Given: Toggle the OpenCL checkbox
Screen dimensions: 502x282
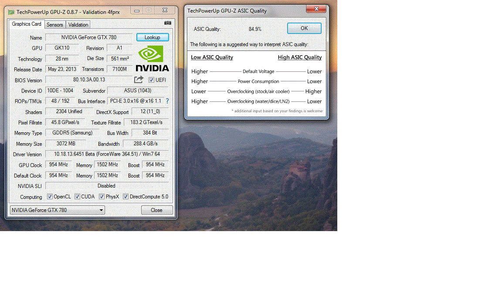Looking at the screenshot, I should (x=50, y=197).
